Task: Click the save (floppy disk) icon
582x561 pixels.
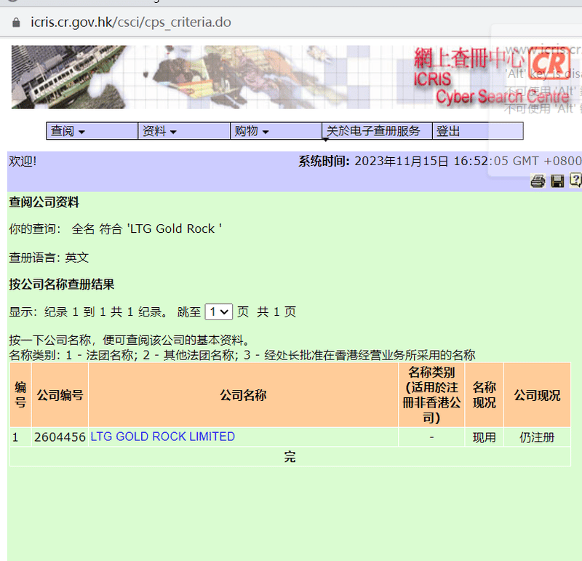Action: pyautogui.click(x=557, y=181)
